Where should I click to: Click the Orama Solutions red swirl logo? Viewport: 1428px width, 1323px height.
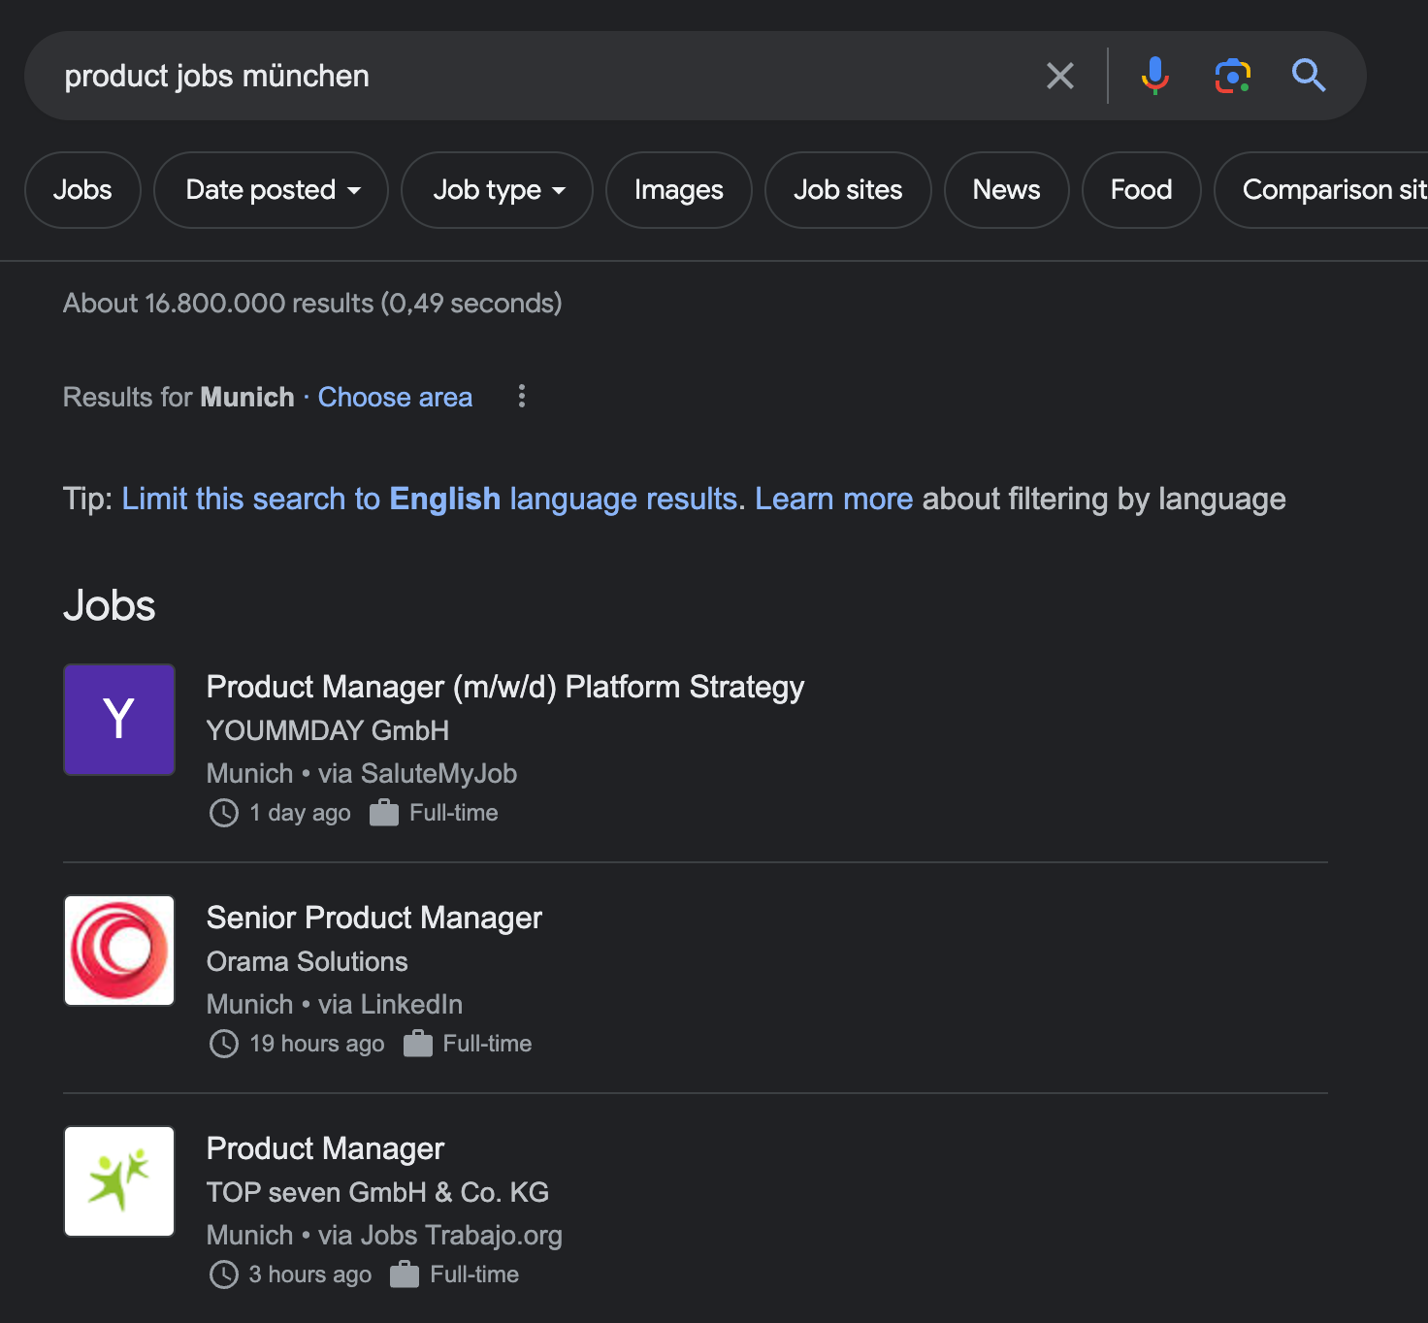119,951
